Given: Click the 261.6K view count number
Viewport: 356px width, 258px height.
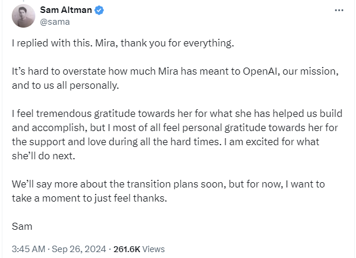Looking at the screenshot, I should pyautogui.click(x=127, y=249).
